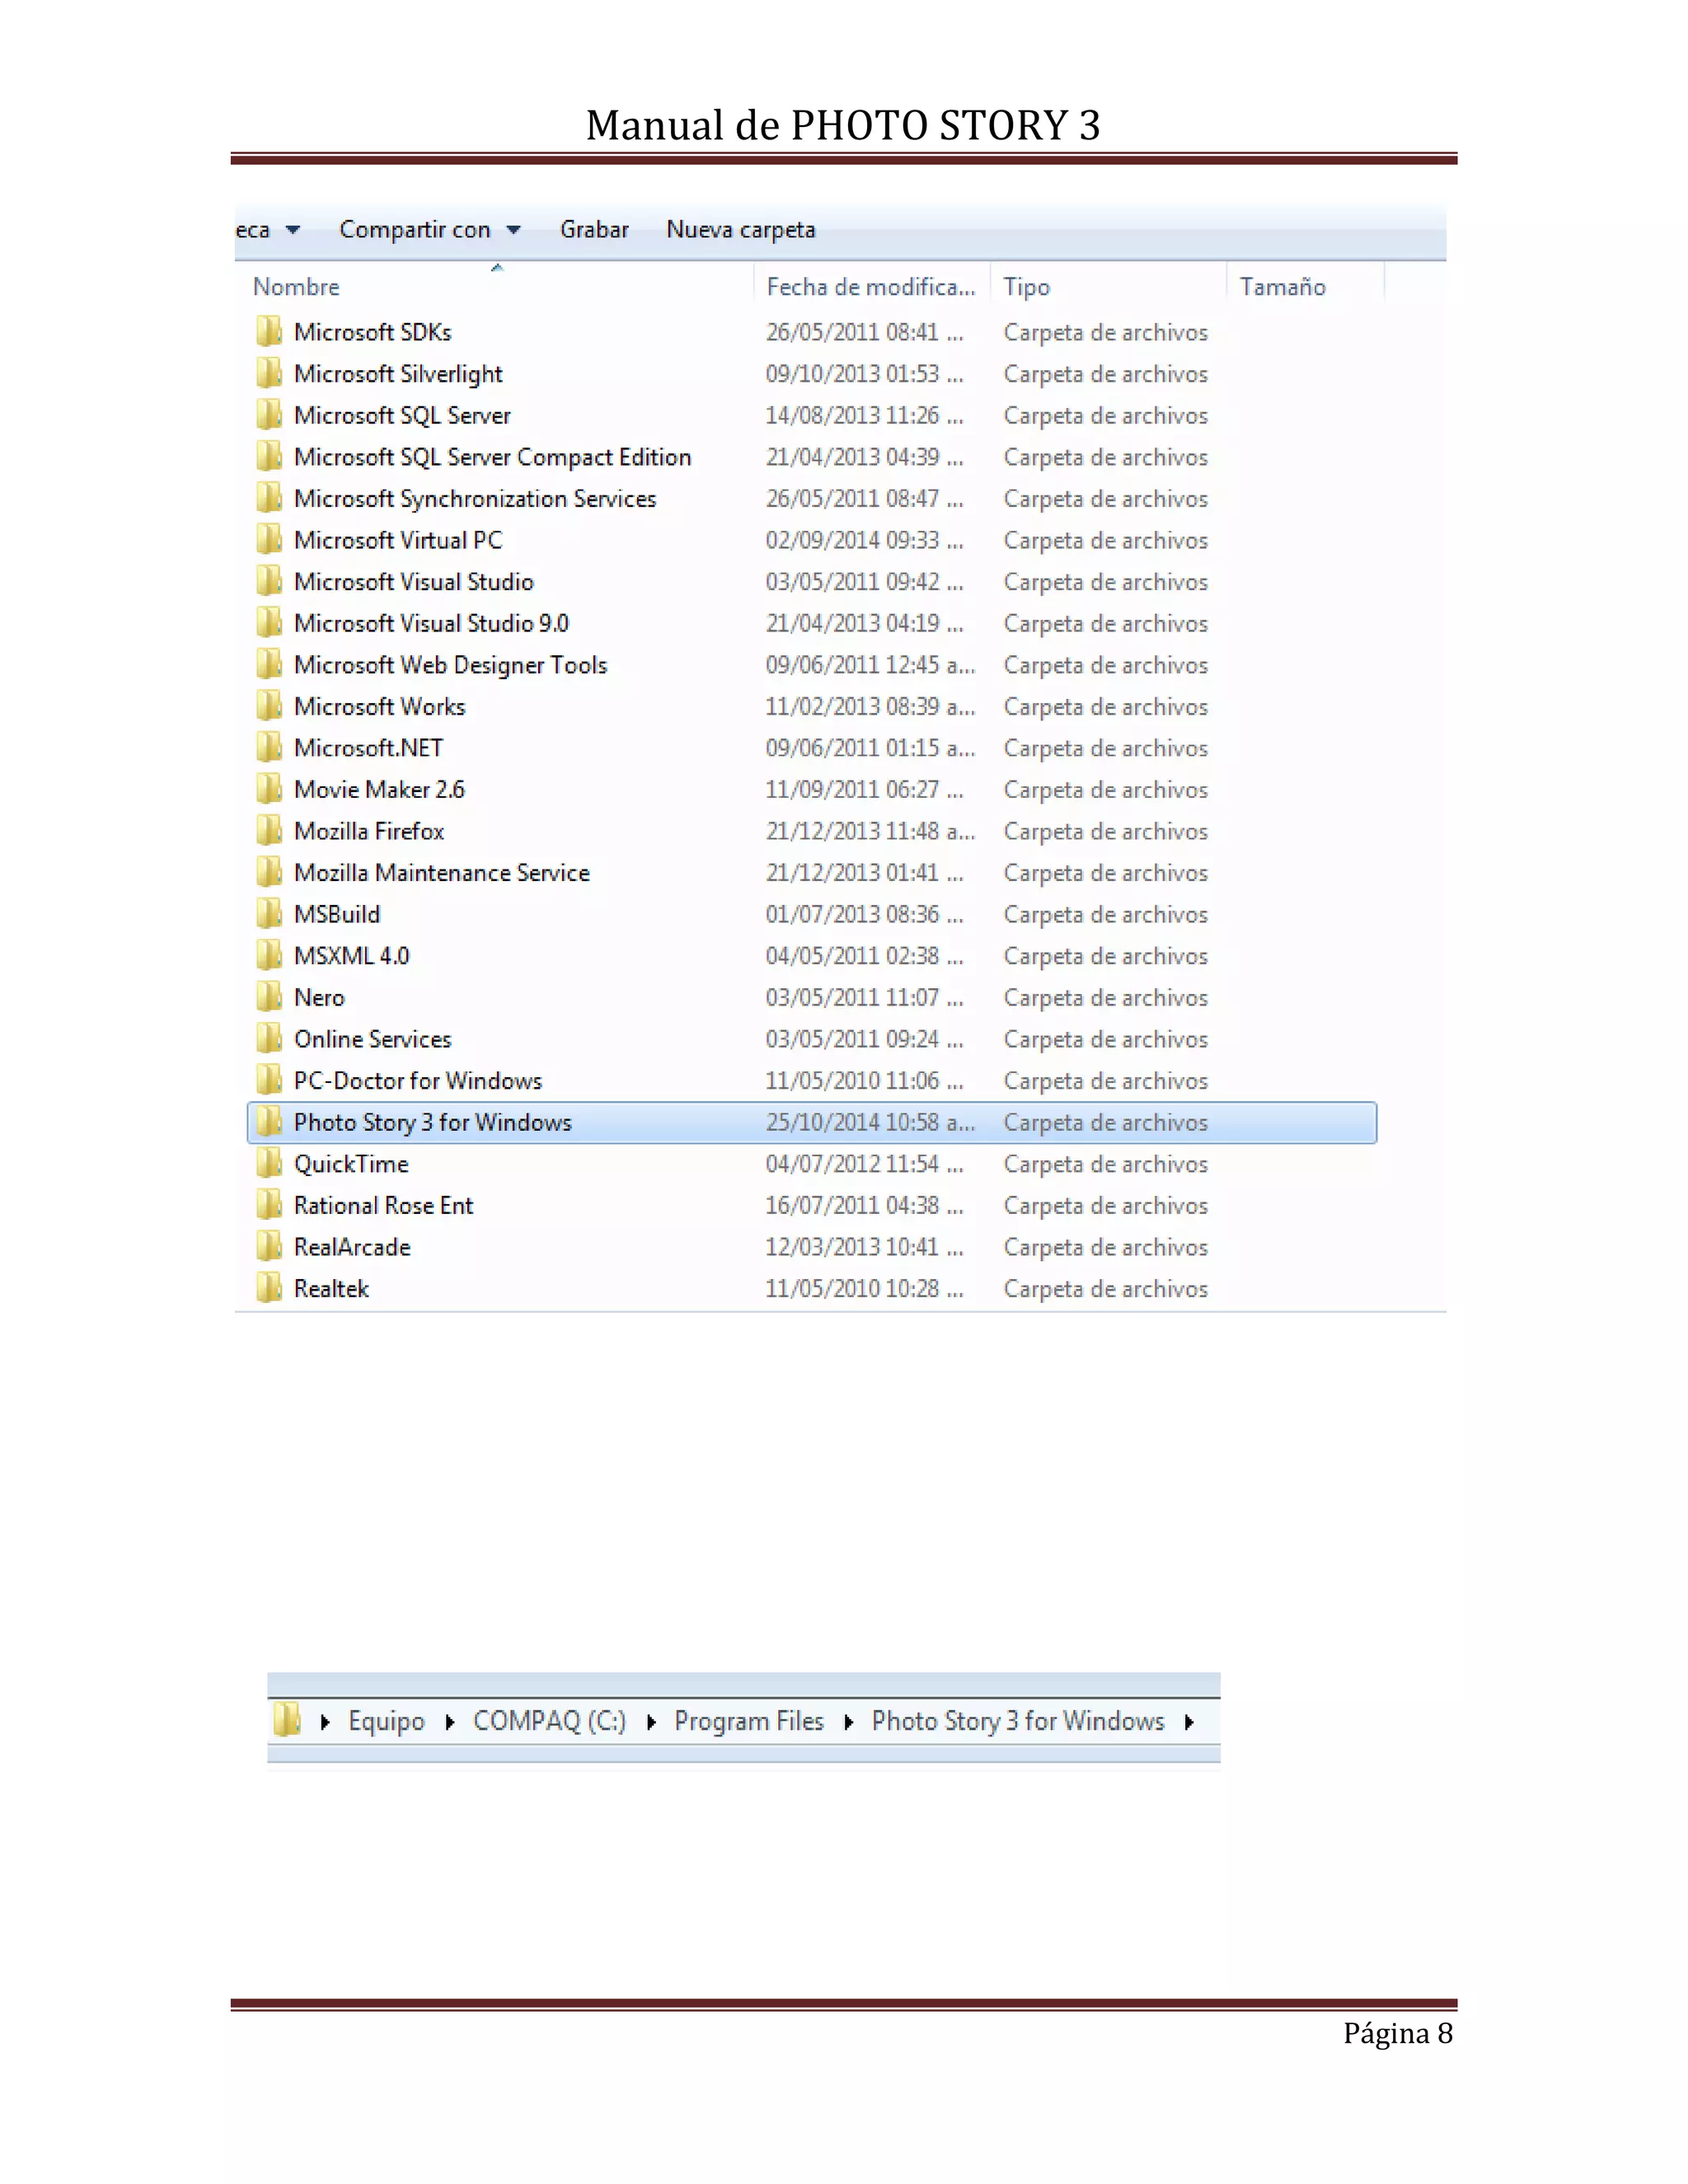Viewport: 1688px width, 2184px height.
Task: Click the QuickTime folder icon
Action: (x=268, y=1164)
